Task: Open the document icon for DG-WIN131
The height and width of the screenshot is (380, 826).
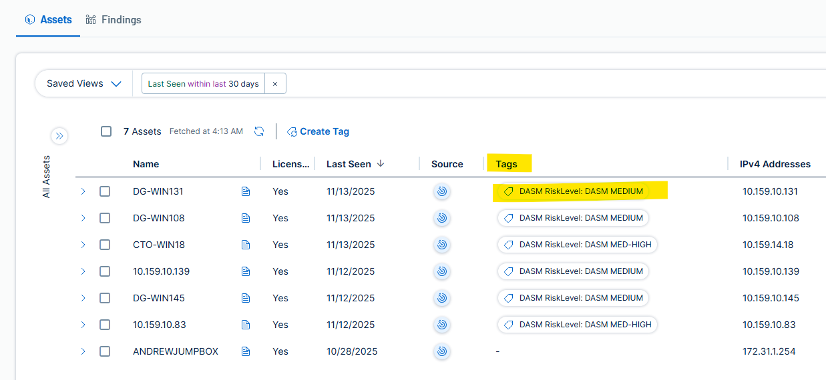Action: coord(246,191)
